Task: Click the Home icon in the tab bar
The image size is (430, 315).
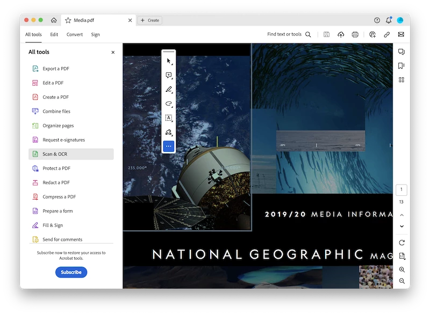Action: tap(54, 20)
